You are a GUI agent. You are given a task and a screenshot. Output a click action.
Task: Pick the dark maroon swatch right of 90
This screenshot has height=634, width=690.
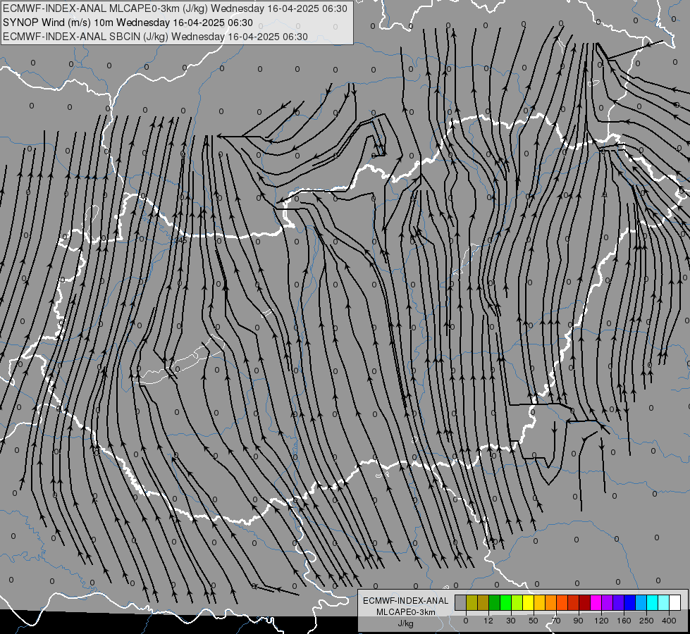click(x=585, y=602)
